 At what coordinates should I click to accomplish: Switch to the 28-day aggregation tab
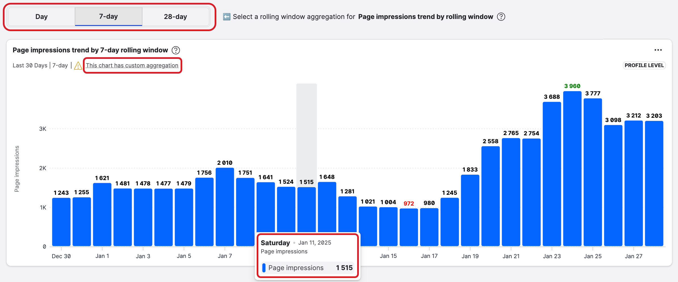pos(175,16)
